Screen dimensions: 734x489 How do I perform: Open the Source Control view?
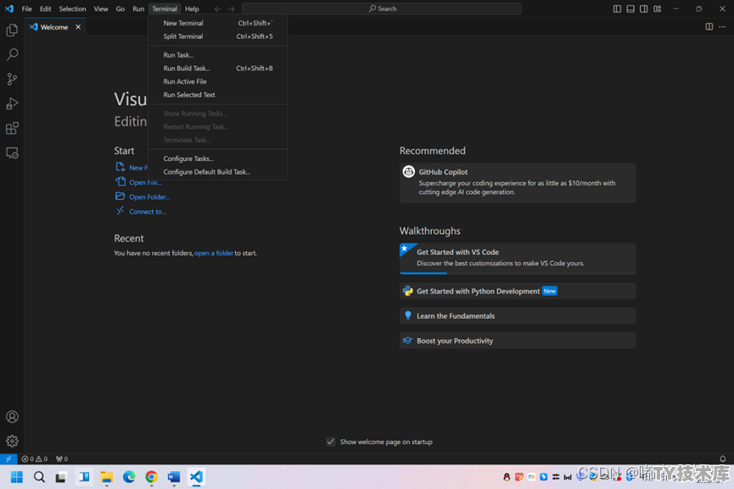point(12,79)
